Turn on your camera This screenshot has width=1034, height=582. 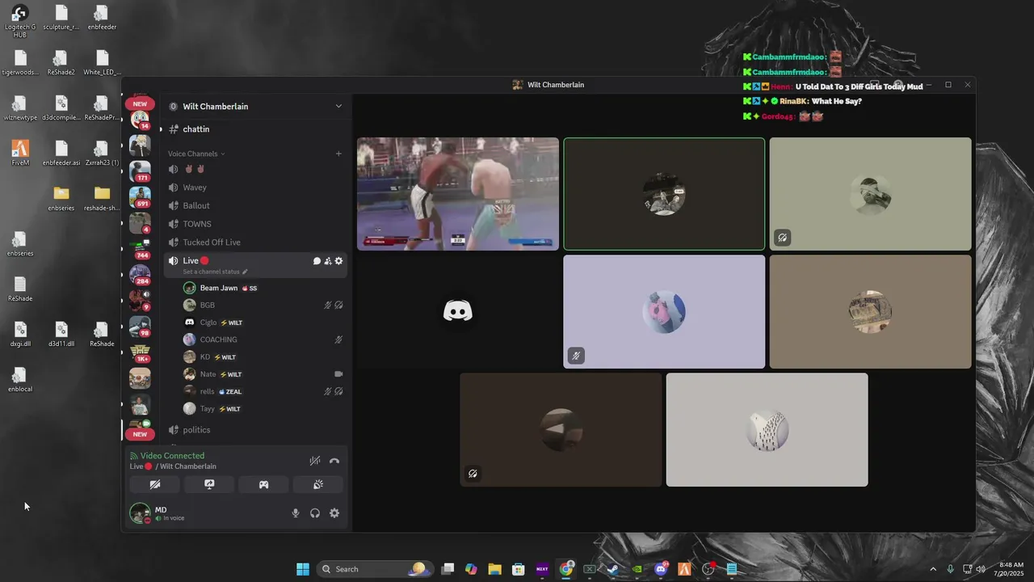(x=155, y=484)
